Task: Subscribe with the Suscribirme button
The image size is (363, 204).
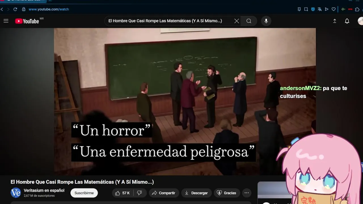Action: [x=84, y=193]
